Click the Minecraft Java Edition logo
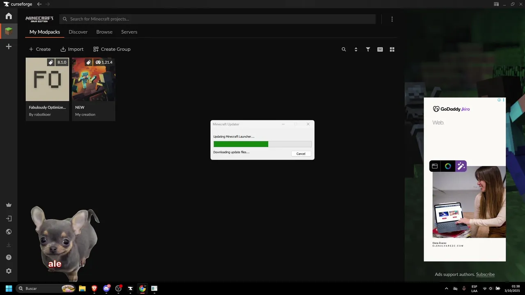 pos(39,19)
